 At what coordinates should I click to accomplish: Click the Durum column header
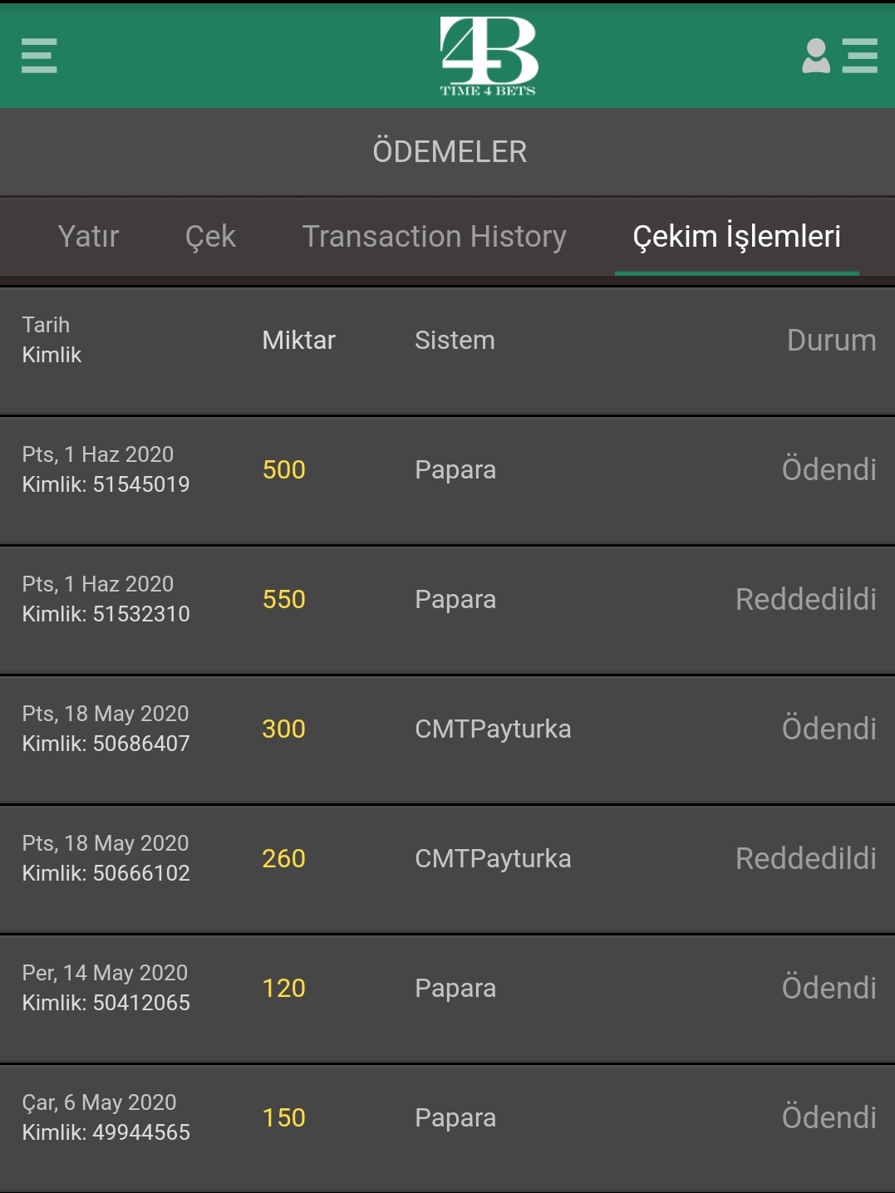[831, 341]
